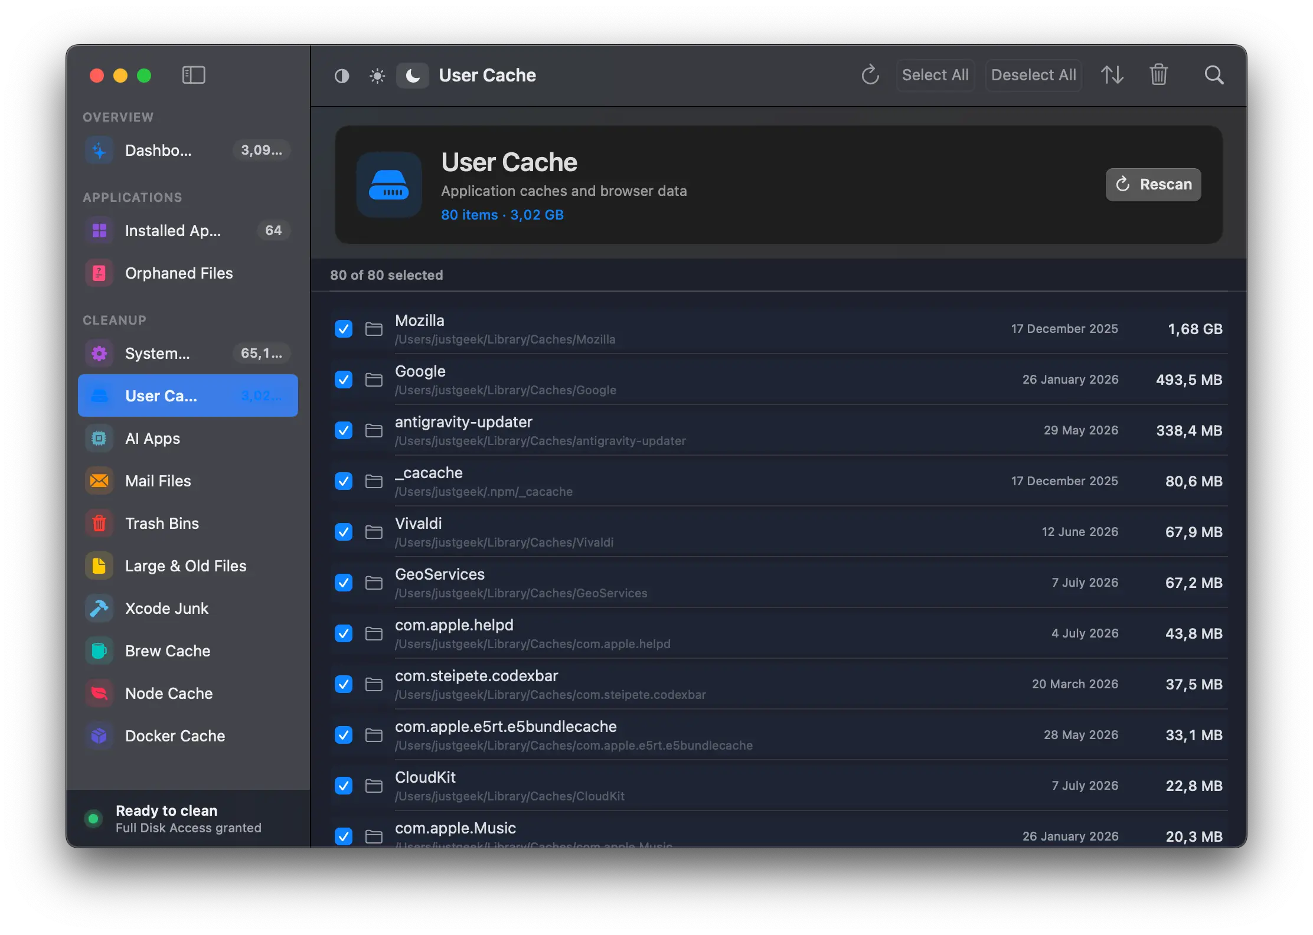Screen dimensions: 1313x935
Task: Uncheck the Mozilla cache checkbox
Action: [x=344, y=329]
